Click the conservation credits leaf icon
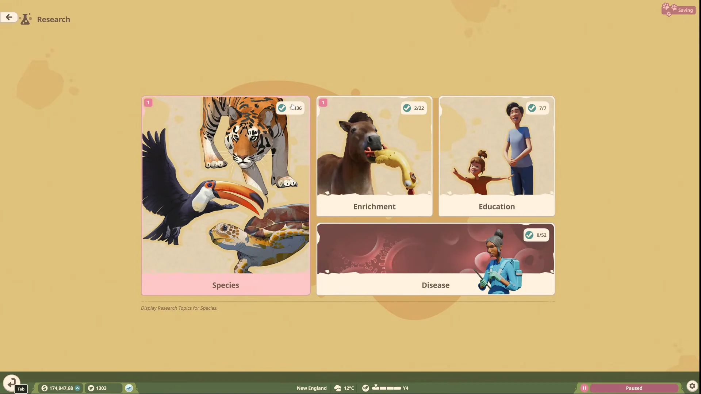The height and width of the screenshot is (394, 701). click(x=91, y=388)
